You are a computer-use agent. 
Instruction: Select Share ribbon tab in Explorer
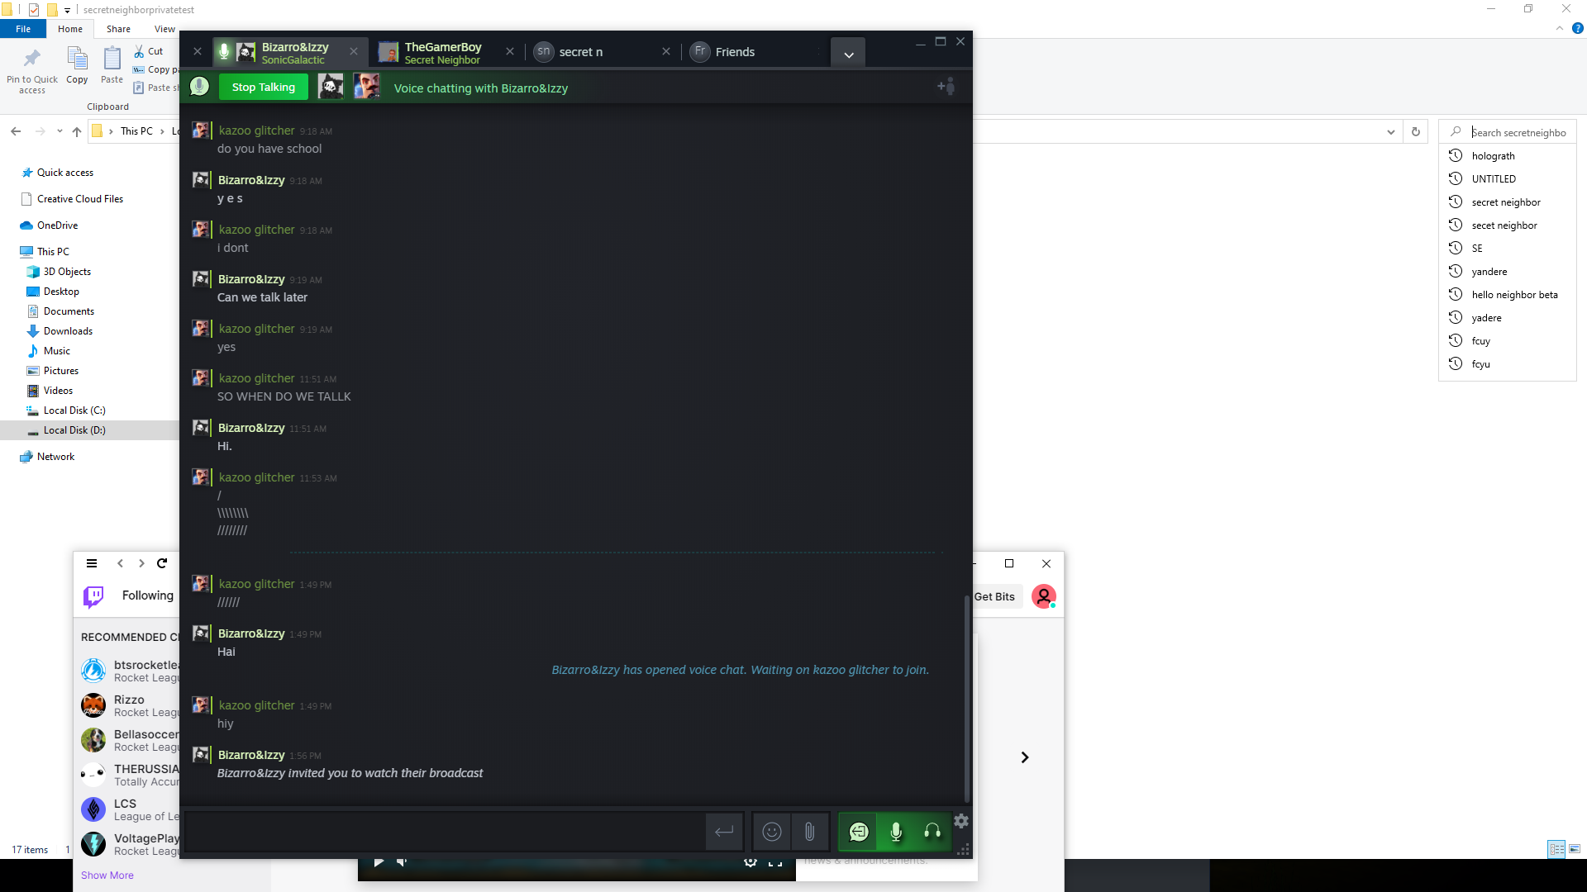pos(118,29)
